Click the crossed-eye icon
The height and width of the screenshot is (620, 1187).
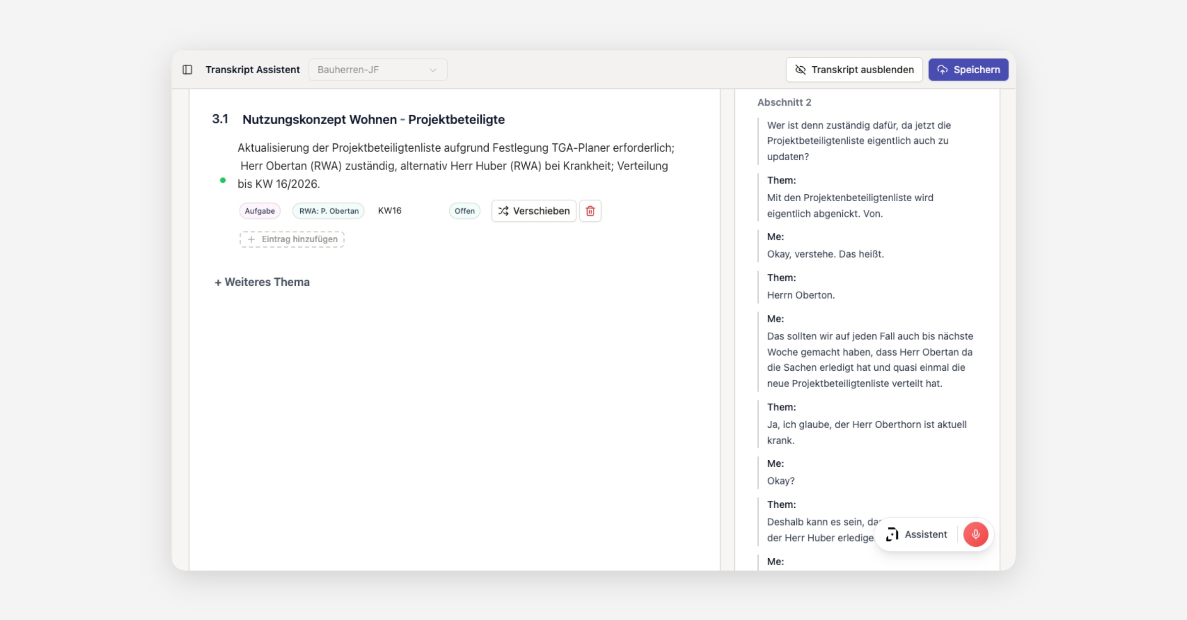(800, 70)
